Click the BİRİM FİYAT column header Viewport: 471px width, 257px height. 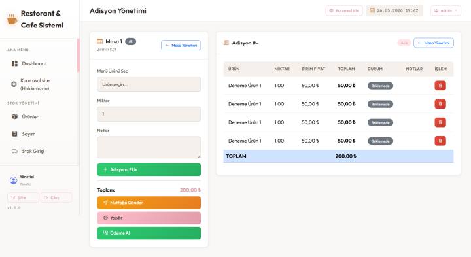click(313, 69)
